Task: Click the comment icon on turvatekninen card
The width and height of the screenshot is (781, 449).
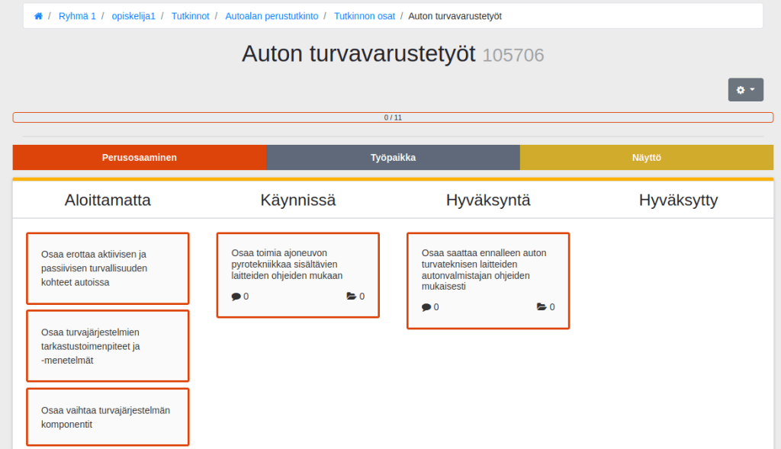Action: (427, 307)
